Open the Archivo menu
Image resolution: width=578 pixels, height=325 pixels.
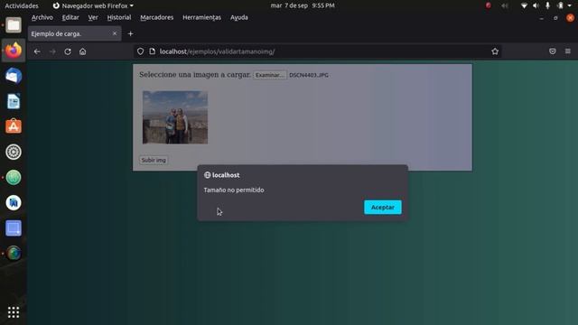point(42,17)
